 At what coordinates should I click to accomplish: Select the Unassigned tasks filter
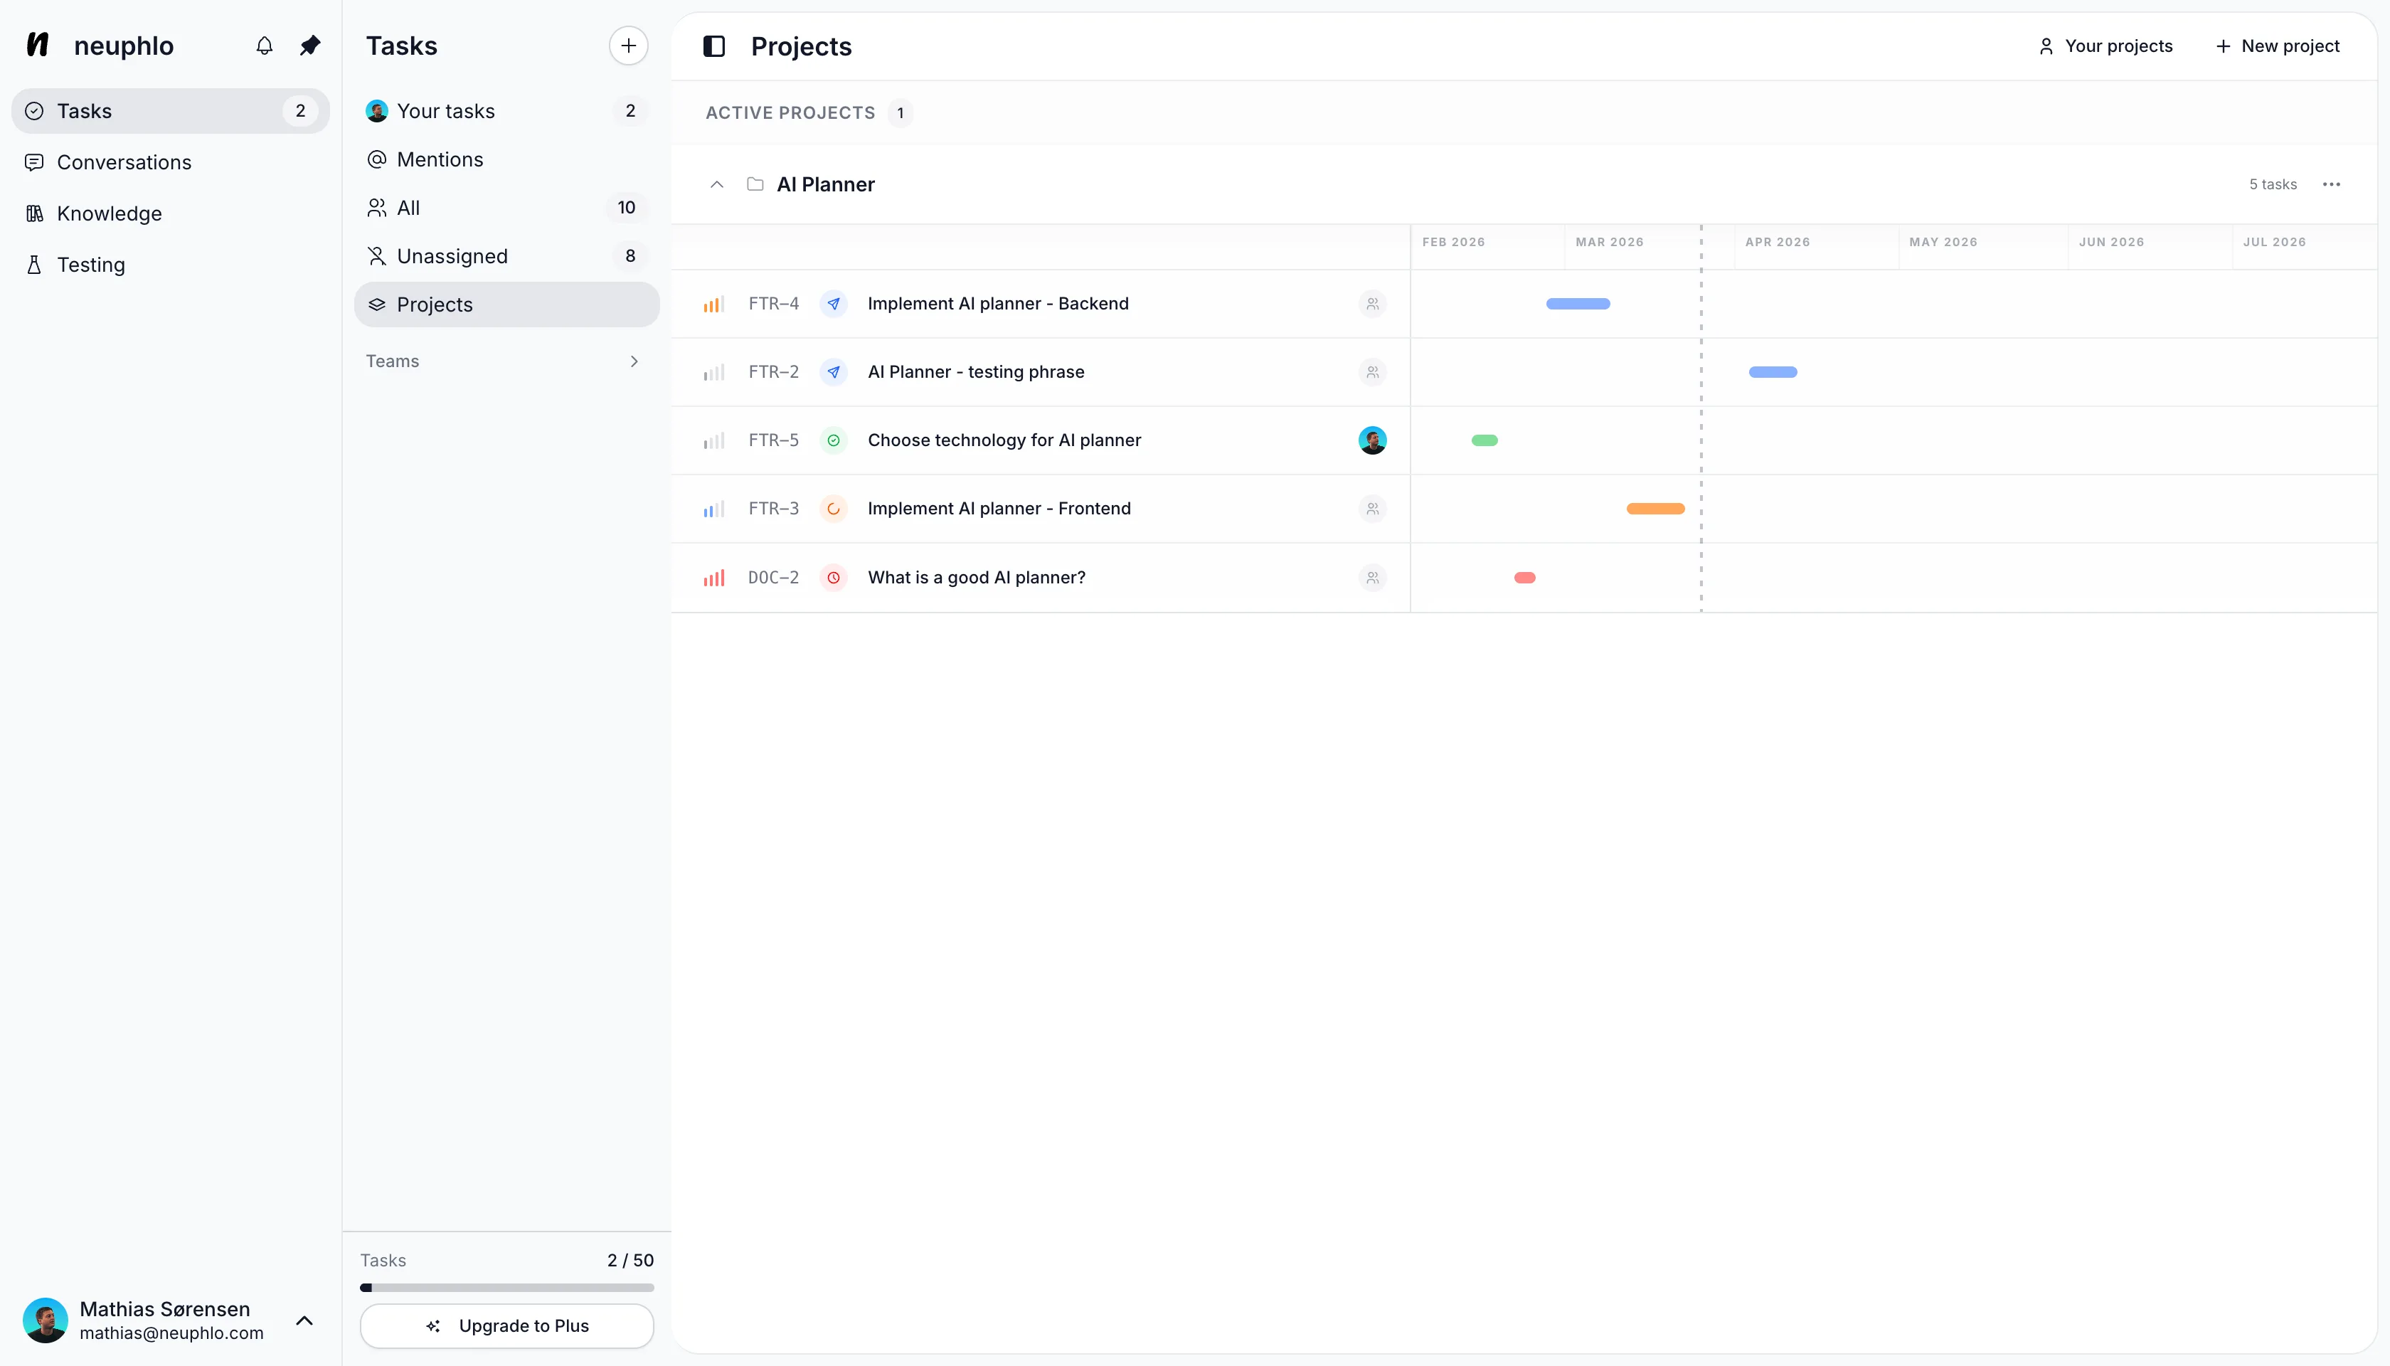coord(453,255)
